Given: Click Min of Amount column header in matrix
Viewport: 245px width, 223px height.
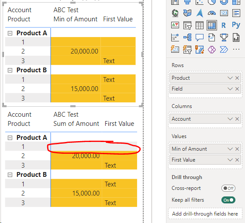Looking at the screenshot, I should (x=76, y=19).
